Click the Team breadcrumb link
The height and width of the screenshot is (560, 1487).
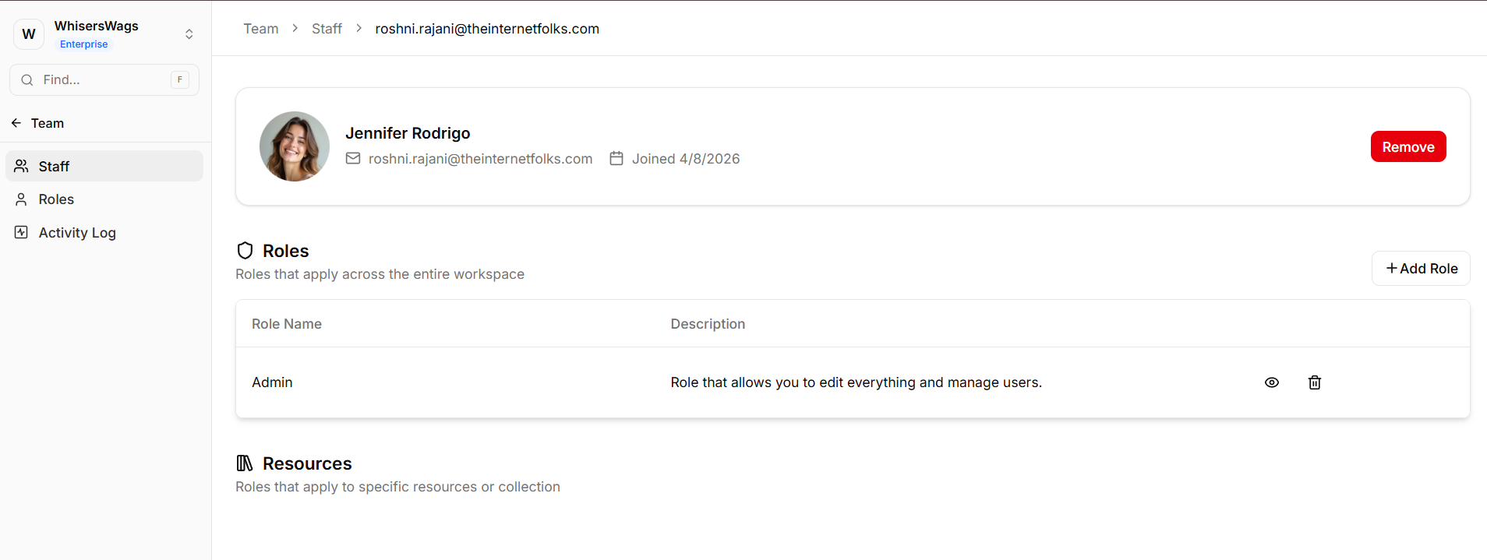click(x=260, y=29)
